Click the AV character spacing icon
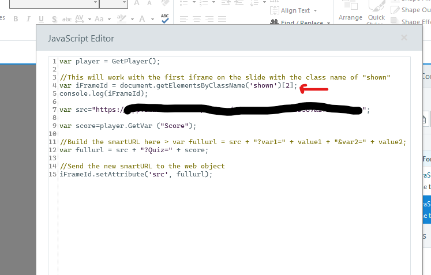This screenshot has width=431, height=275. click(80, 18)
